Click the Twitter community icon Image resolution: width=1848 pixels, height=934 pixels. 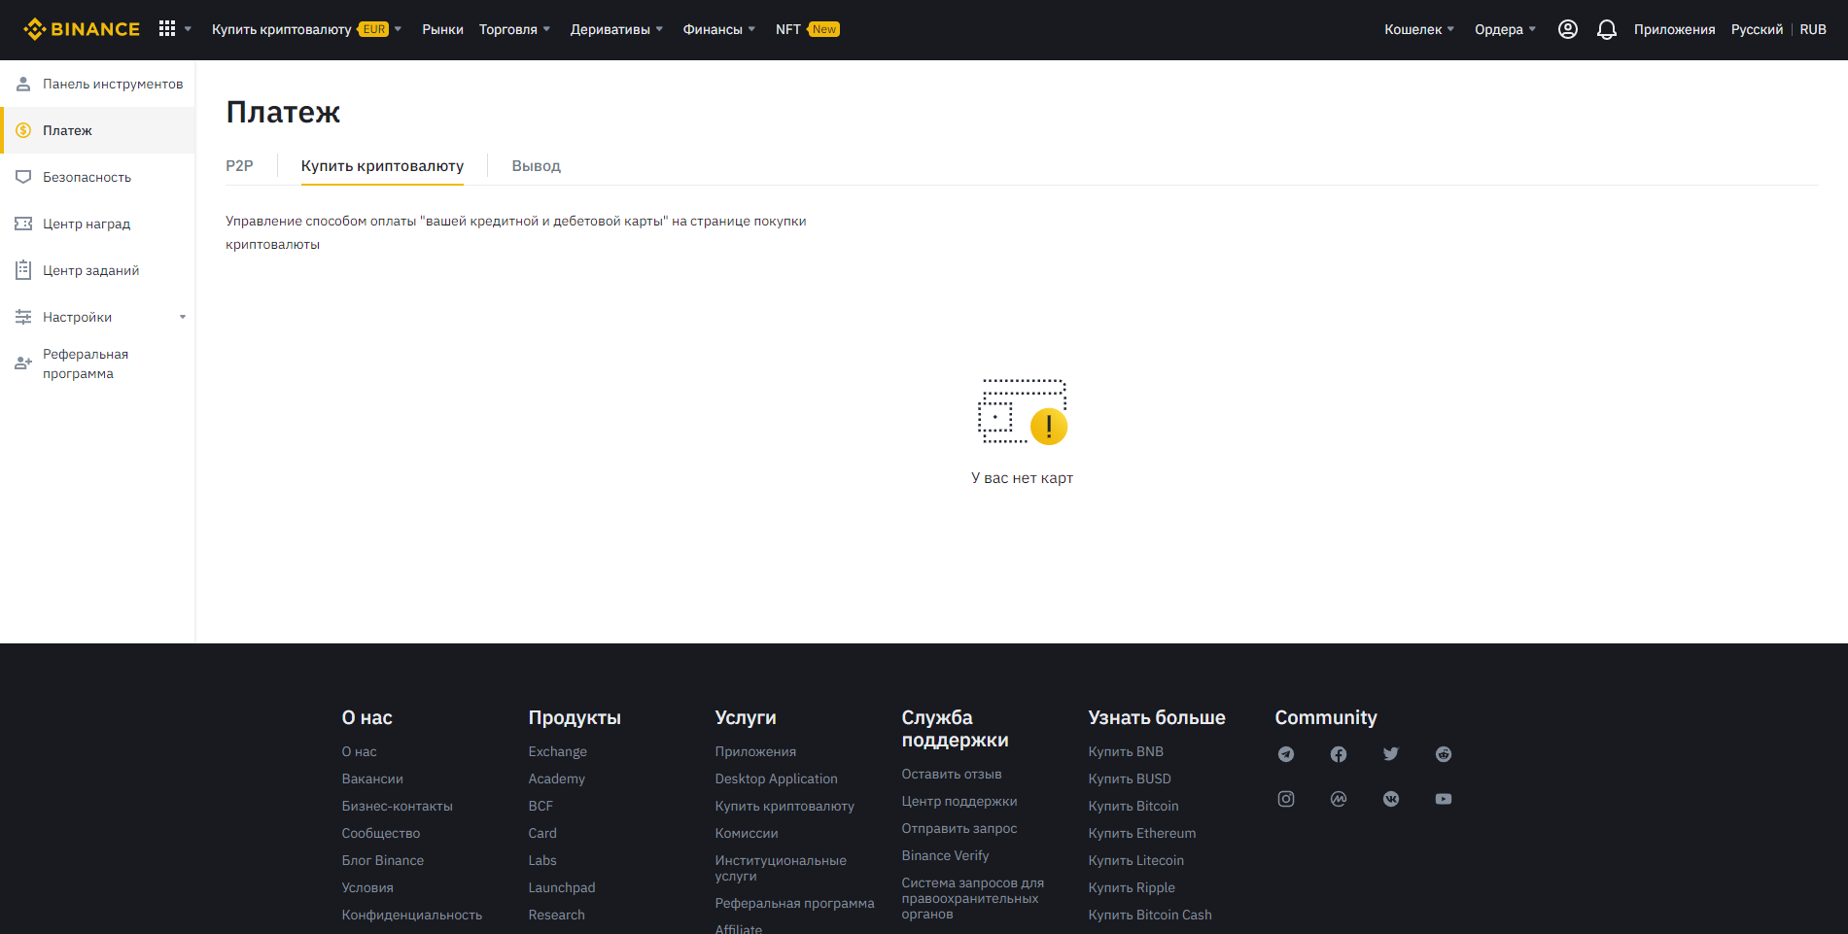tap(1391, 754)
